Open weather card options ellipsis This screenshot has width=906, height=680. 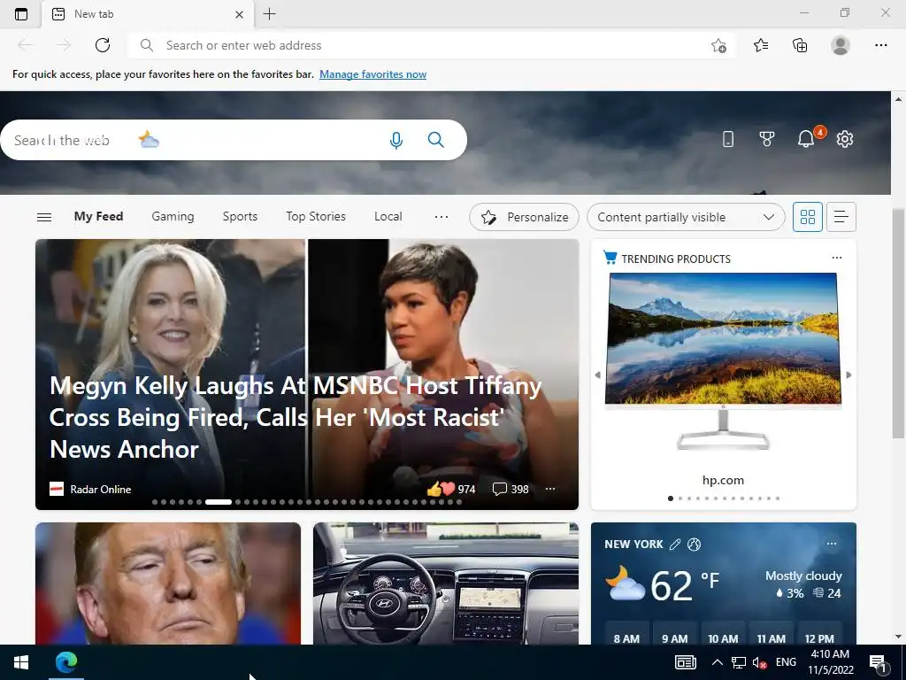(832, 544)
